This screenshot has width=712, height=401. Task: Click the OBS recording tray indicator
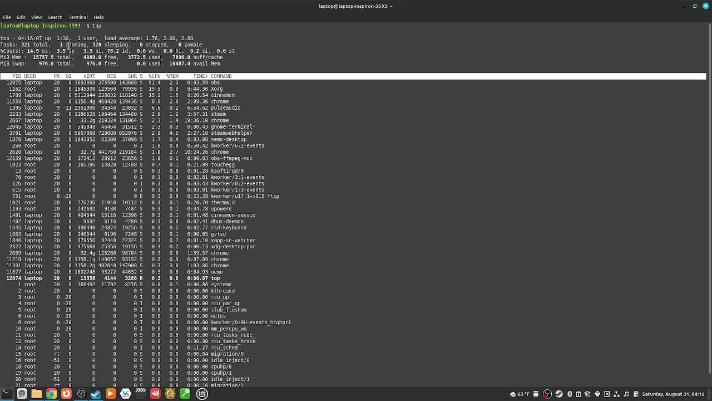pyautogui.click(x=547, y=394)
